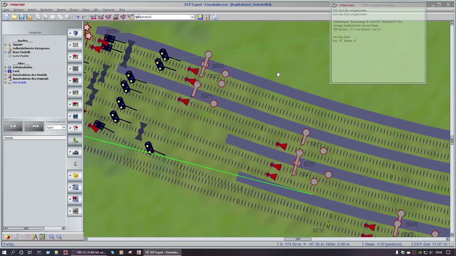This screenshot has height=256, width=456.
Task: Click the text label 'A' tool icon
Action: click(x=35, y=237)
